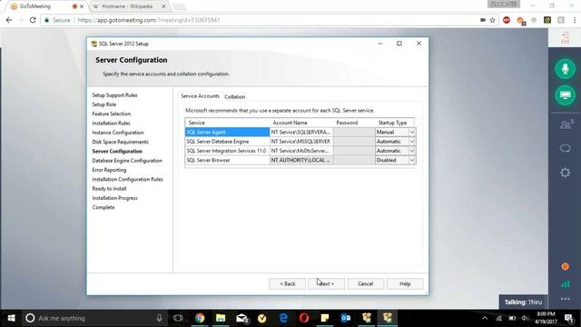581x327 pixels.
Task: Open the Windows Start menu
Action: point(12,318)
